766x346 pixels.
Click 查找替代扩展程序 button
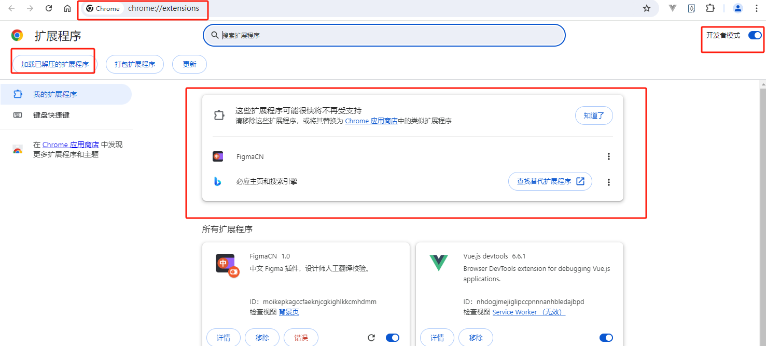[x=550, y=181]
